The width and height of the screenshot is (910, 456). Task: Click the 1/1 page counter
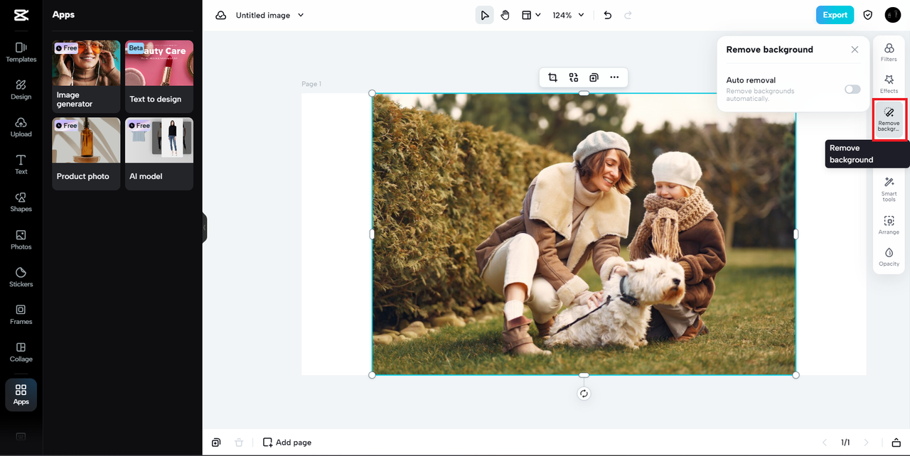click(845, 443)
